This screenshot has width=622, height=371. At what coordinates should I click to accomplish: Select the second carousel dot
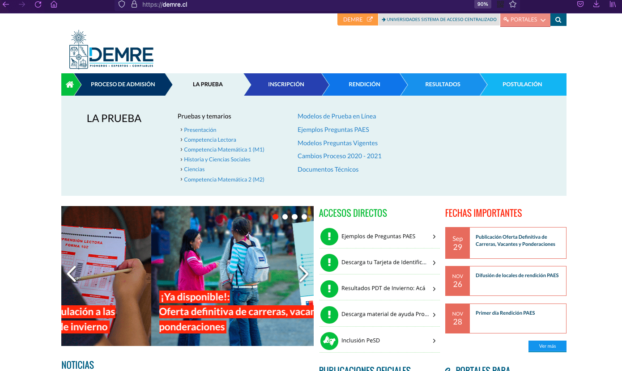tap(285, 217)
